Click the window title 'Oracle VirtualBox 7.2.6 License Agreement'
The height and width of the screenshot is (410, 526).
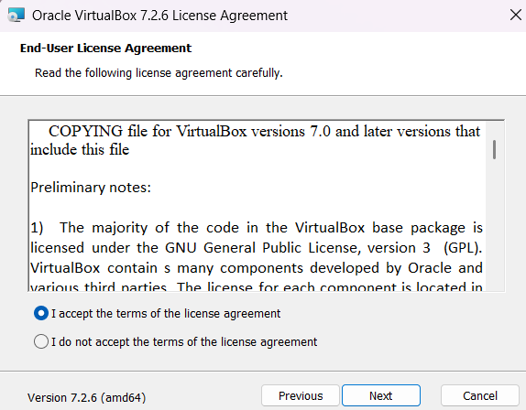click(159, 16)
